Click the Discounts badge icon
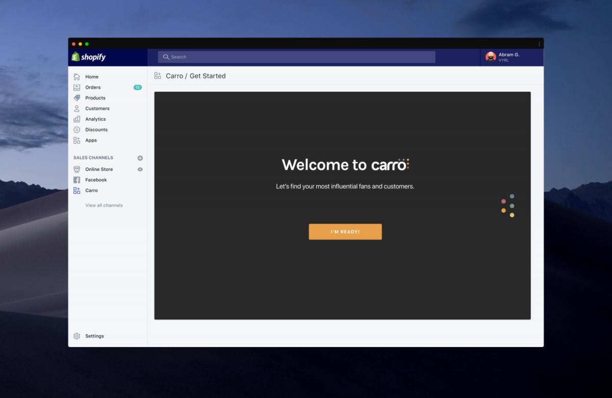 [x=76, y=130]
